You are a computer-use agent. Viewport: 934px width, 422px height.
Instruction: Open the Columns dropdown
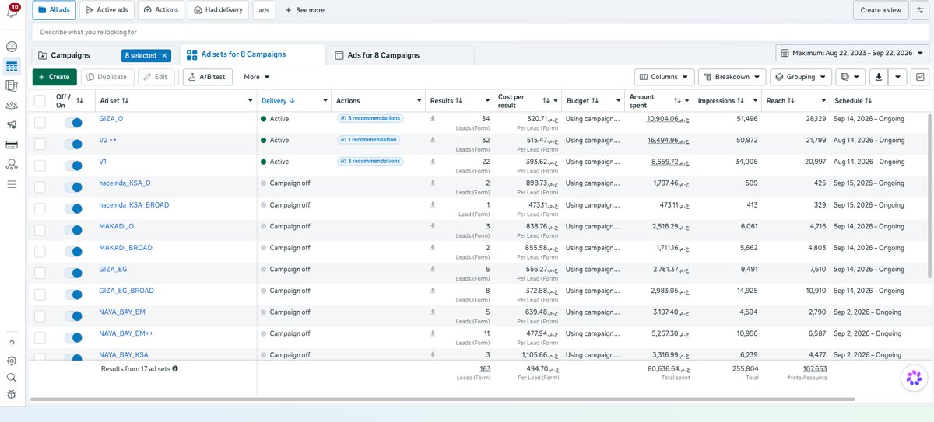coord(665,77)
